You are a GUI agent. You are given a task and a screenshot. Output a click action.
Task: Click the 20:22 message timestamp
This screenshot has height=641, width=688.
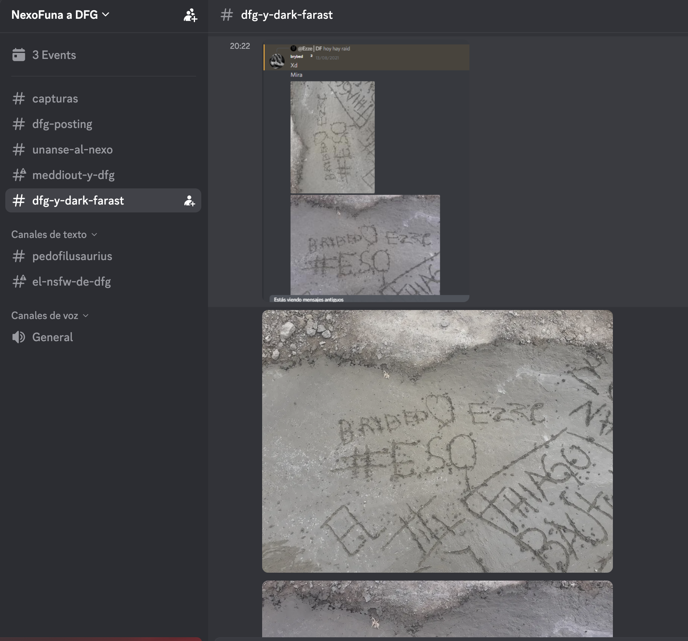pyautogui.click(x=240, y=46)
